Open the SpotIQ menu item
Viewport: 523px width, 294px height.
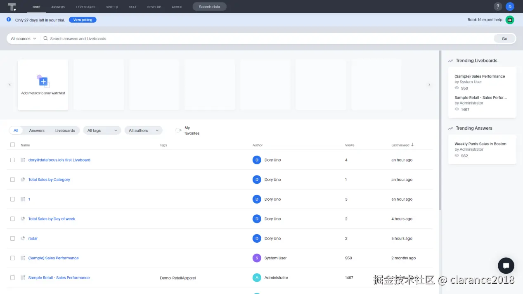pos(111,7)
